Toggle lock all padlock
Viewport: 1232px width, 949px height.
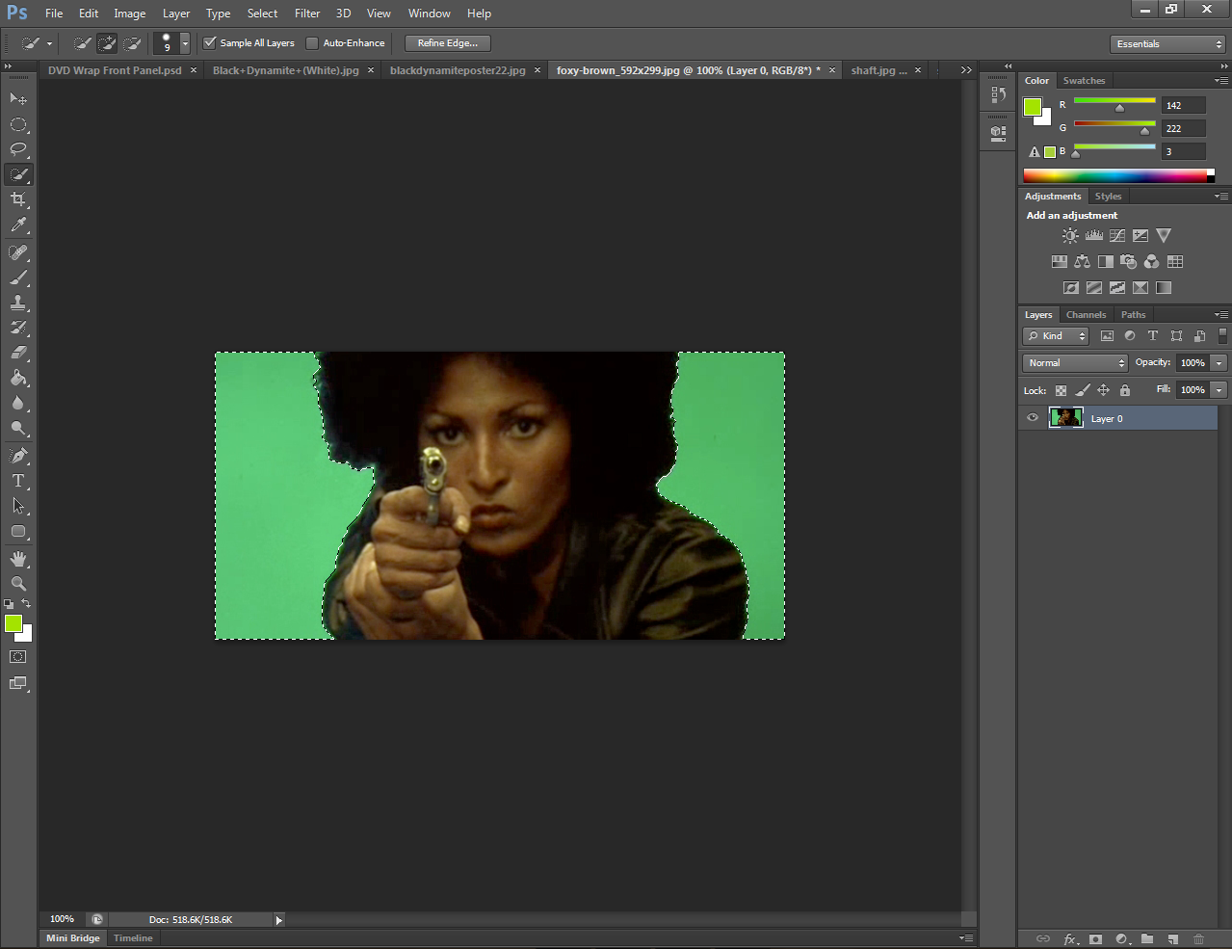tap(1125, 390)
